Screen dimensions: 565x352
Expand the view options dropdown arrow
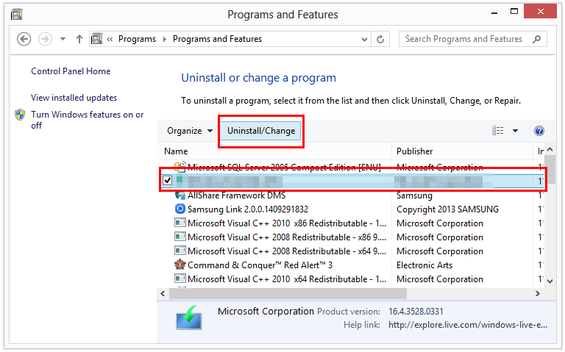coord(515,131)
